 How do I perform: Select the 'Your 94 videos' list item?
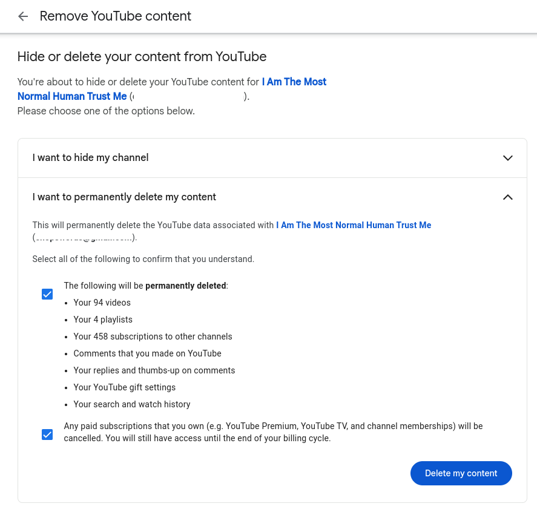click(x=102, y=303)
